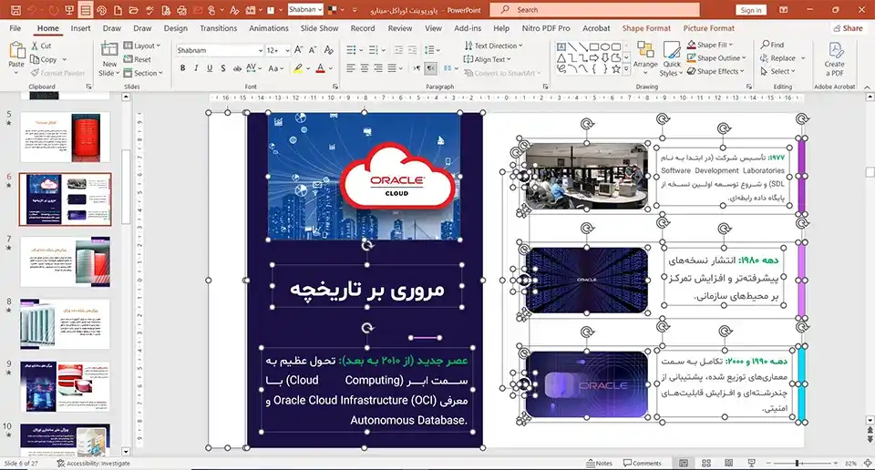
Task: Open Shabnam font name dropdown
Action: coord(260,50)
